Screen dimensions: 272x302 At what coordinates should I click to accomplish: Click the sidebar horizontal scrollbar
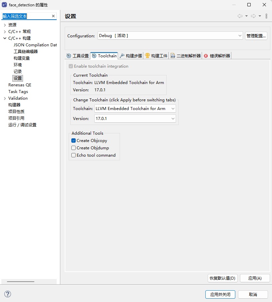click(x=21, y=282)
